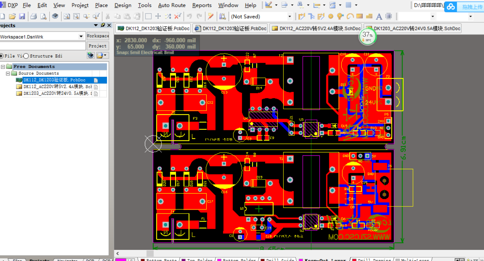484x261 pixels.
Task: Start interactive multi-routing tool
Action: tap(321, 17)
